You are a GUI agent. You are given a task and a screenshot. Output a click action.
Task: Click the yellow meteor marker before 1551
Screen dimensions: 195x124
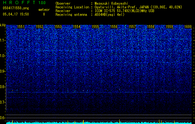pos(12,122)
